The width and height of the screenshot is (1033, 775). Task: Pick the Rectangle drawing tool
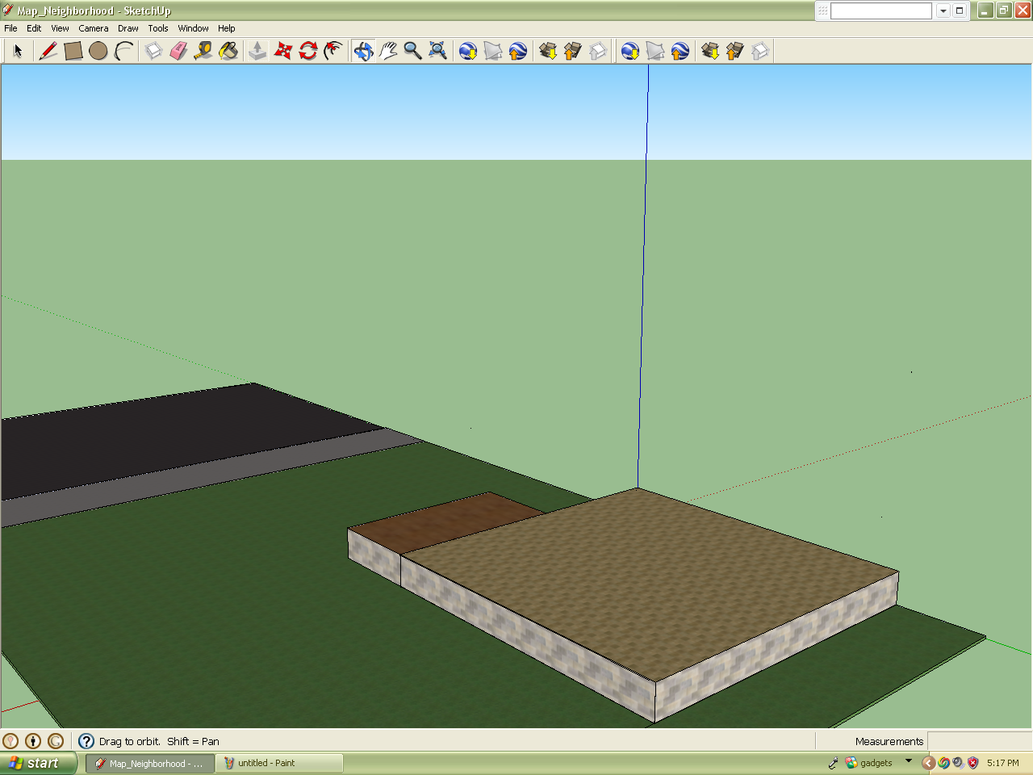tap(73, 51)
